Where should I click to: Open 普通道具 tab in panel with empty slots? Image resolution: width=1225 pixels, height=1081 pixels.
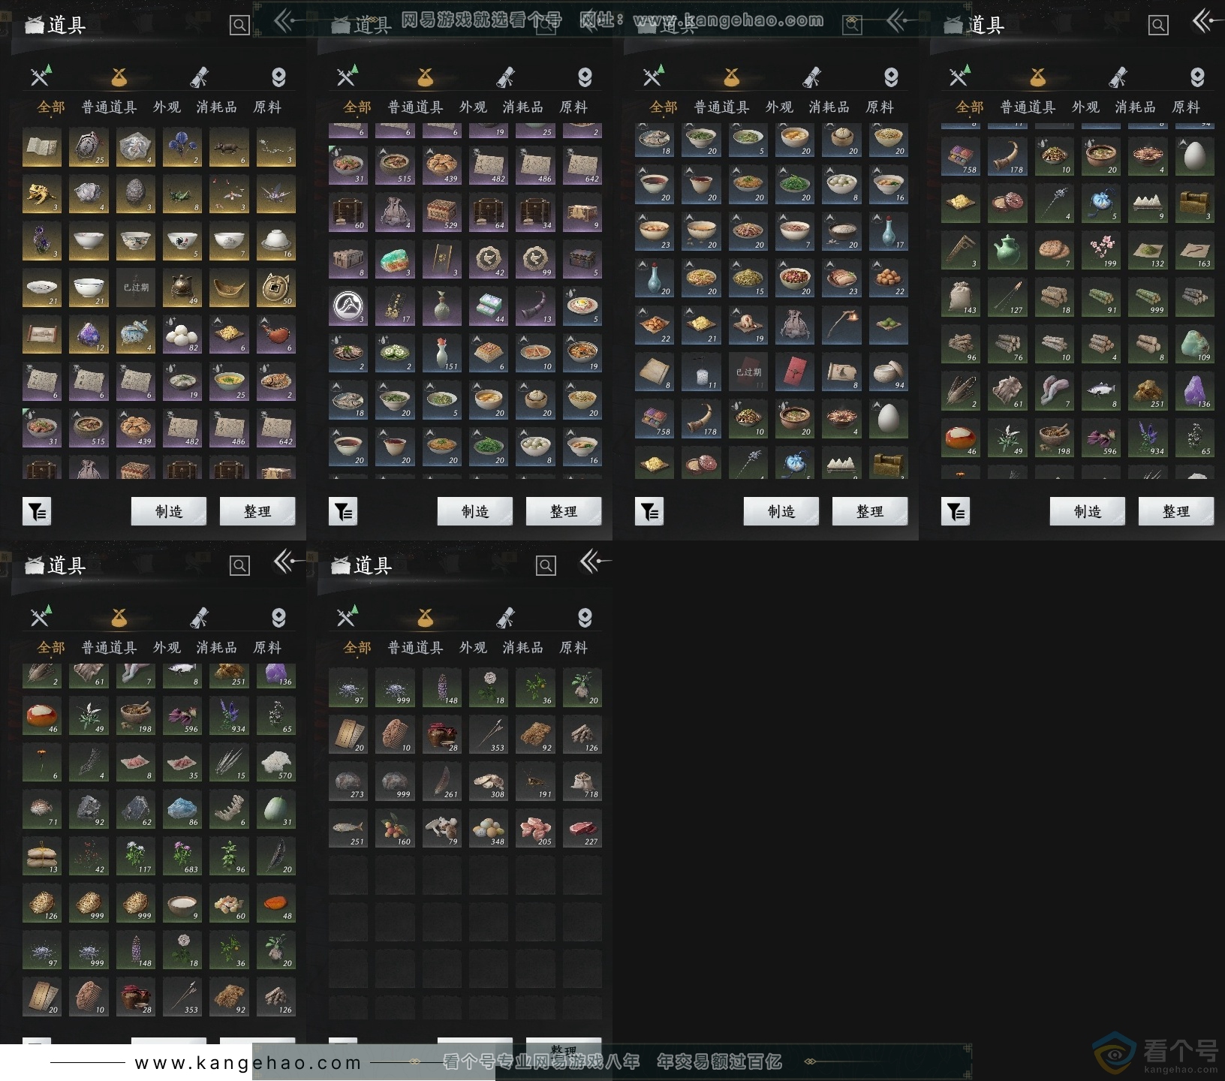tap(415, 648)
